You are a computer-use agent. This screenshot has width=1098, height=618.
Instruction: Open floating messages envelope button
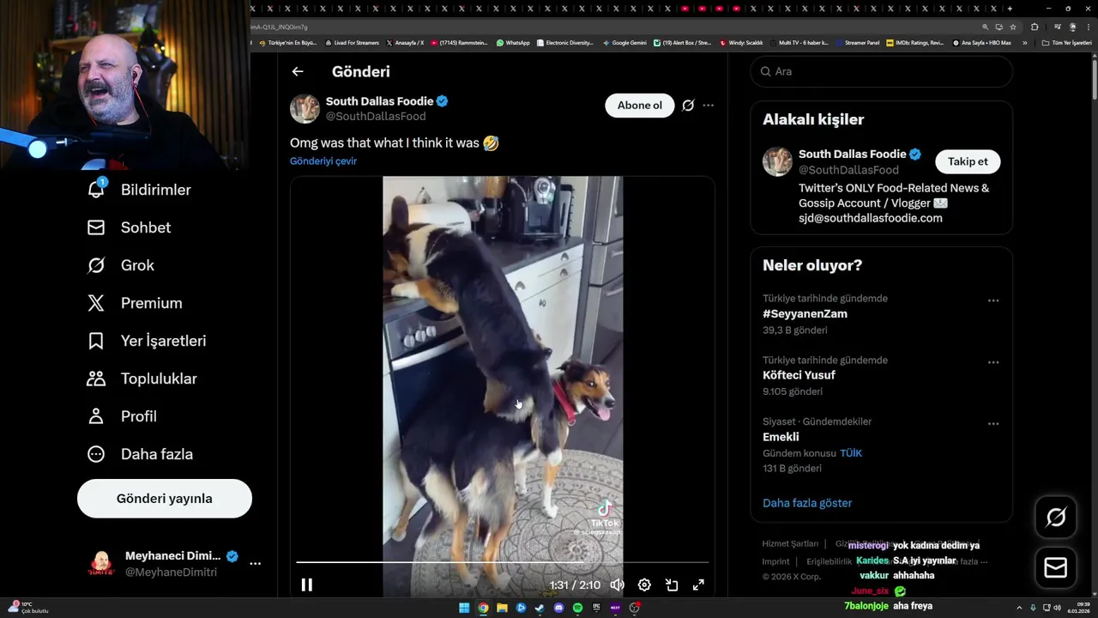[1056, 568]
